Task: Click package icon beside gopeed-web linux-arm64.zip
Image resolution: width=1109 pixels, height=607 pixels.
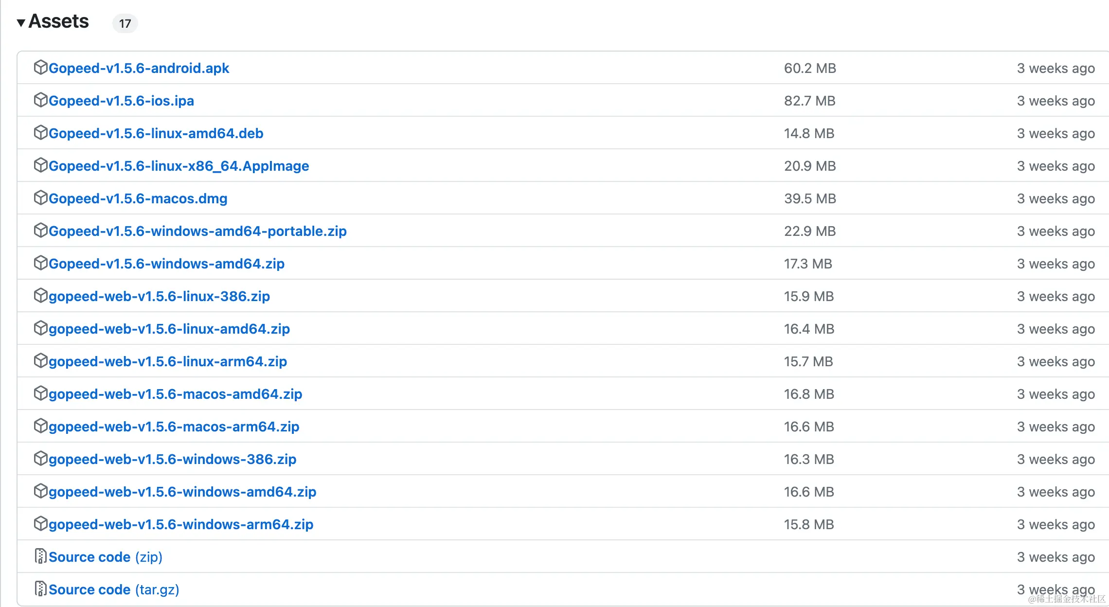Action: pyautogui.click(x=40, y=360)
